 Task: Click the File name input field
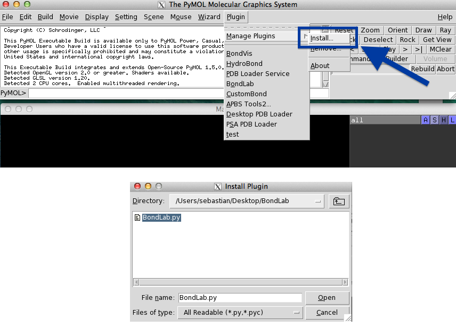pyautogui.click(x=240, y=298)
